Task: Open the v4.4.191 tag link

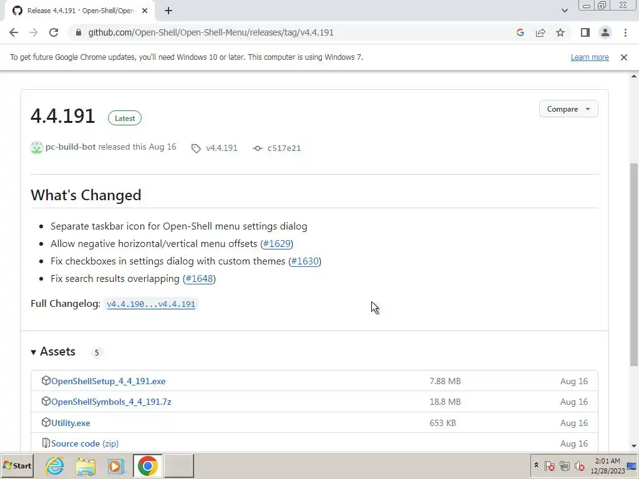Action: pos(222,148)
